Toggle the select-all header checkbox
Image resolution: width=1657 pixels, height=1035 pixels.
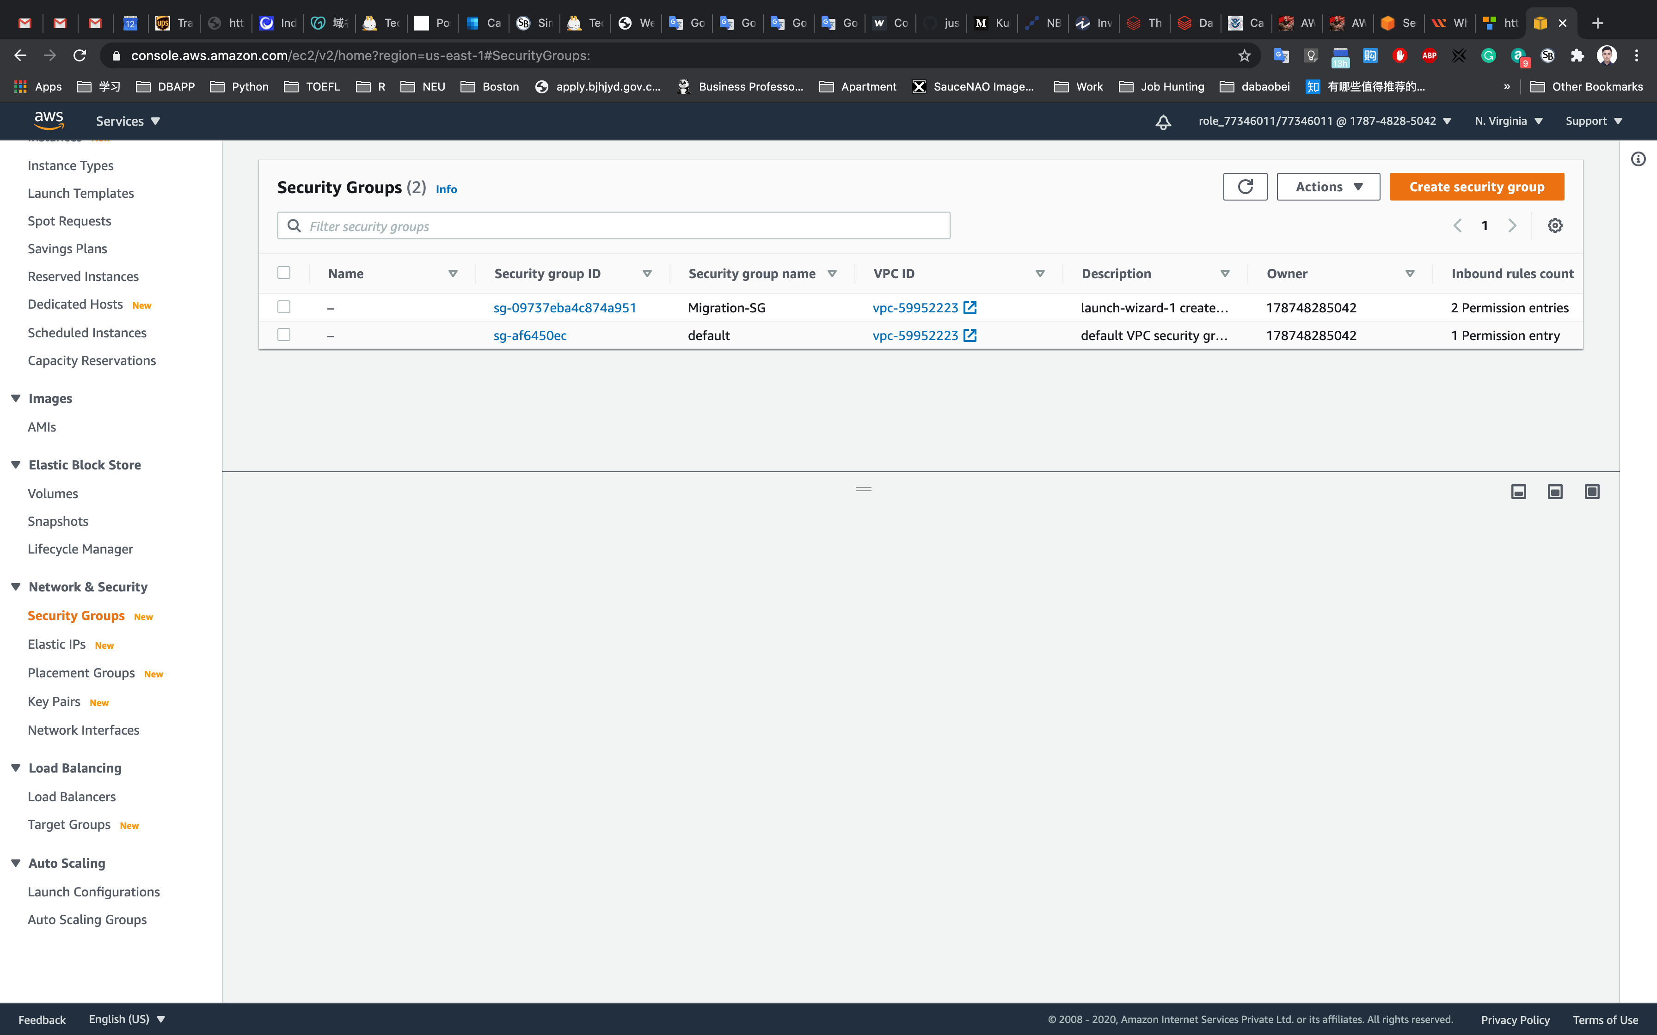283,273
